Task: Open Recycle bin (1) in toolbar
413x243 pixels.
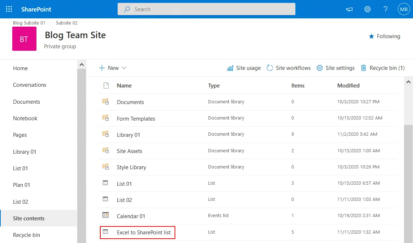Action: pyautogui.click(x=382, y=68)
